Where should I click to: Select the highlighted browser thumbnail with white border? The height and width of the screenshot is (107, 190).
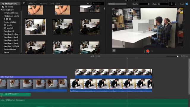click(x=35, y=27)
